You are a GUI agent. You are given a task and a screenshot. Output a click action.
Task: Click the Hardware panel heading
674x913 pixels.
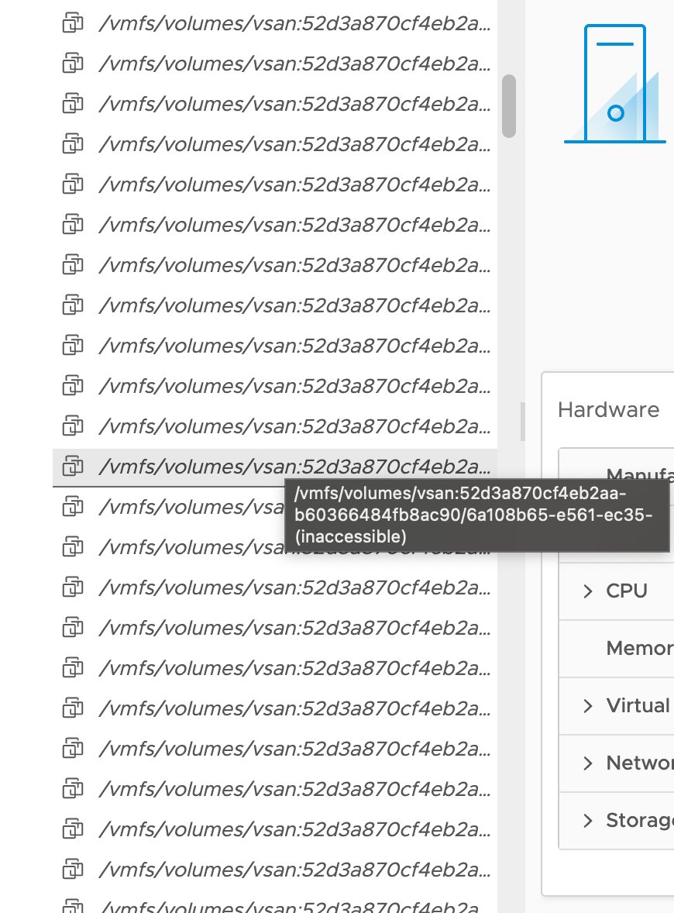tap(609, 409)
